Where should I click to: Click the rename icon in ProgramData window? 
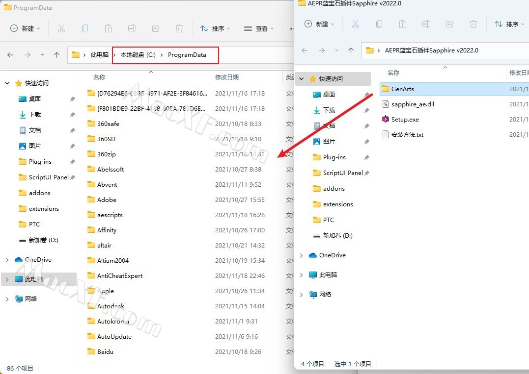(x=132, y=28)
